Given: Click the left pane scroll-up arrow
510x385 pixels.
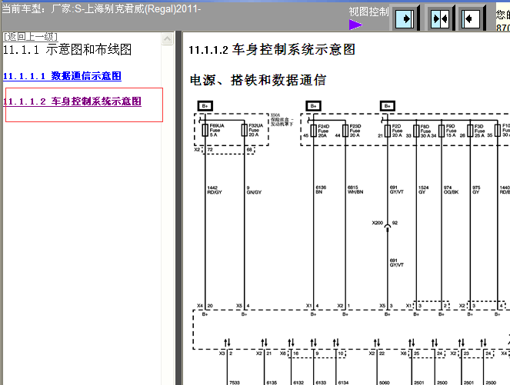Looking at the screenshot, I should coord(168,39).
